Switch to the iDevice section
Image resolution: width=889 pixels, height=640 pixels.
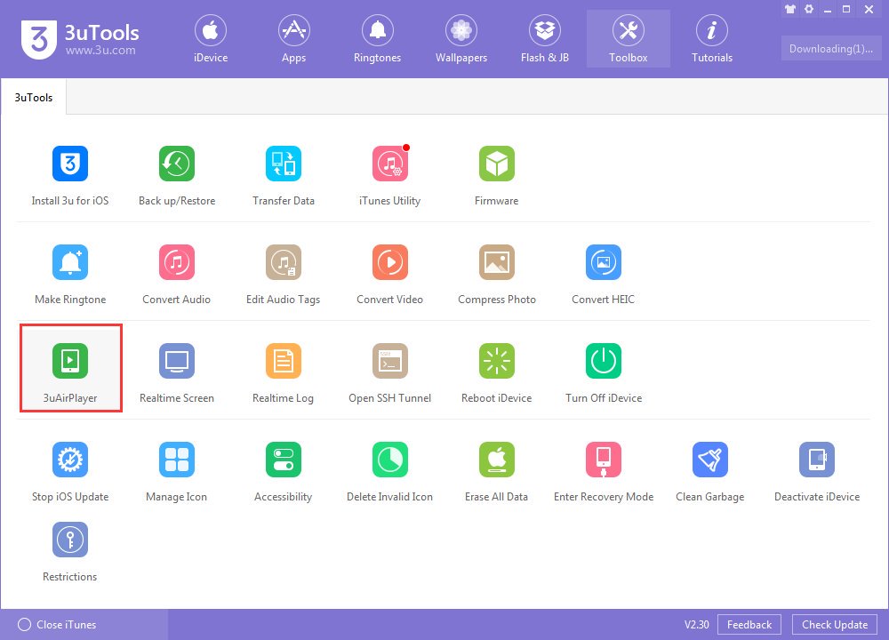pos(211,38)
